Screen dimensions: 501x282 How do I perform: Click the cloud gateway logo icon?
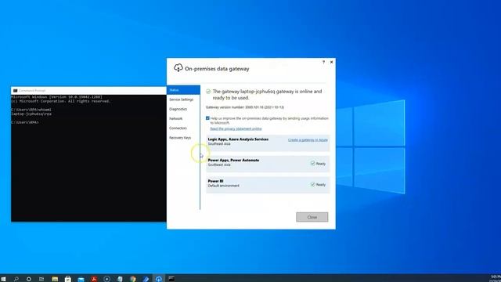coord(178,68)
